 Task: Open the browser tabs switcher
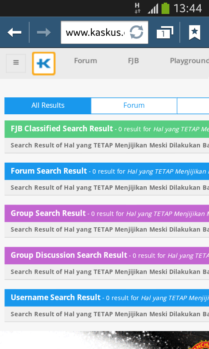click(165, 32)
